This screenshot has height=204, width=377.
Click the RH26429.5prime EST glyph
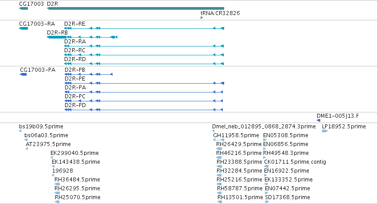coord(219,149)
